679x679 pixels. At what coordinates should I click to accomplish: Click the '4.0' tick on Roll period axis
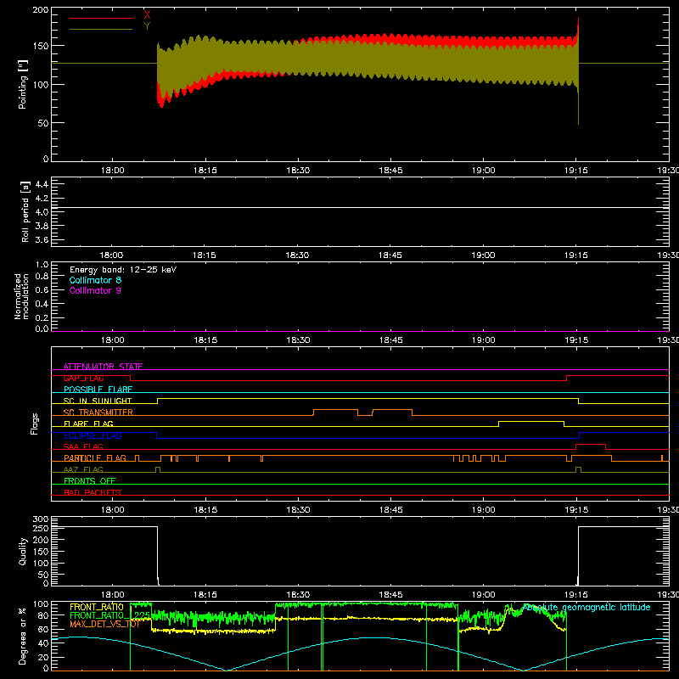(x=42, y=212)
